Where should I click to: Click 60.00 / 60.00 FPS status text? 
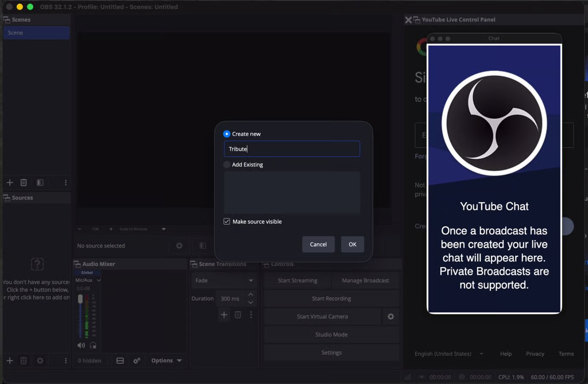coord(552,377)
